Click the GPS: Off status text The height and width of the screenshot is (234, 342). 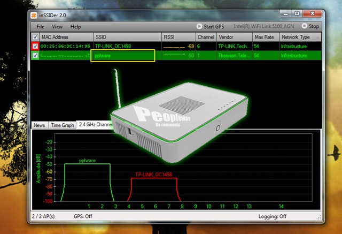[83, 216]
